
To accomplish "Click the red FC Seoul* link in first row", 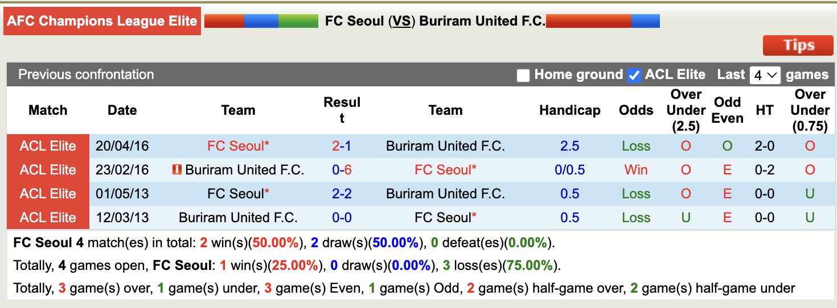I will (238, 146).
